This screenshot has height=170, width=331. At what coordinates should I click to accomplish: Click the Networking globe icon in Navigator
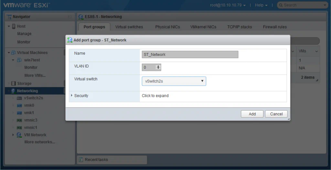[x=14, y=91]
